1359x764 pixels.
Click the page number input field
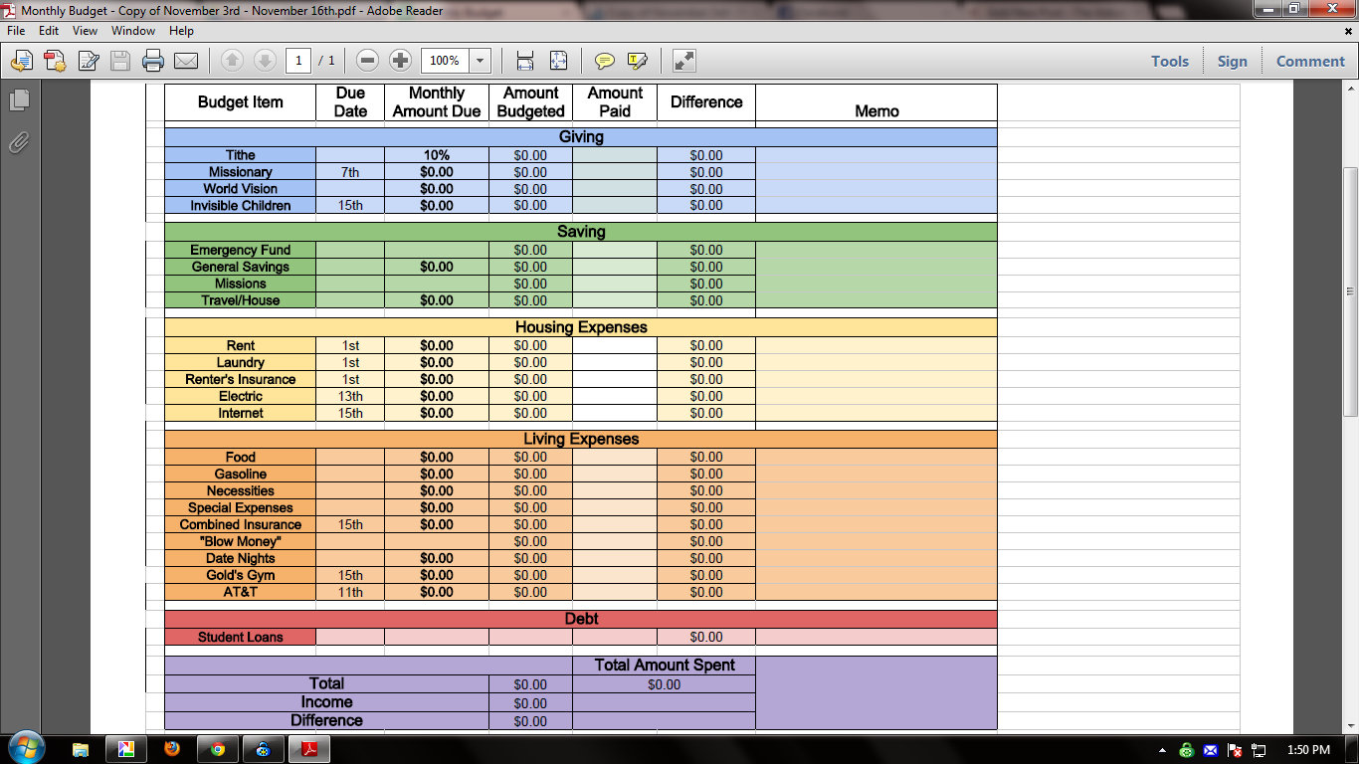tap(298, 61)
